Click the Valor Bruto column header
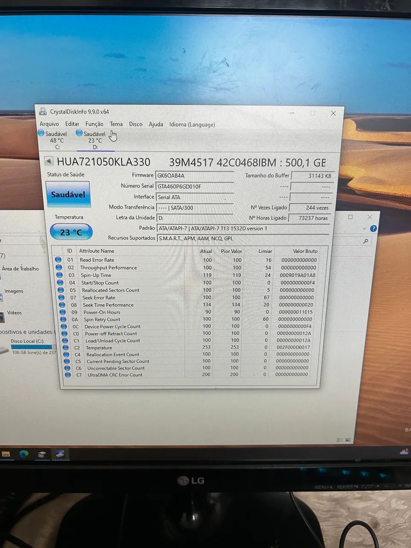 305,251
